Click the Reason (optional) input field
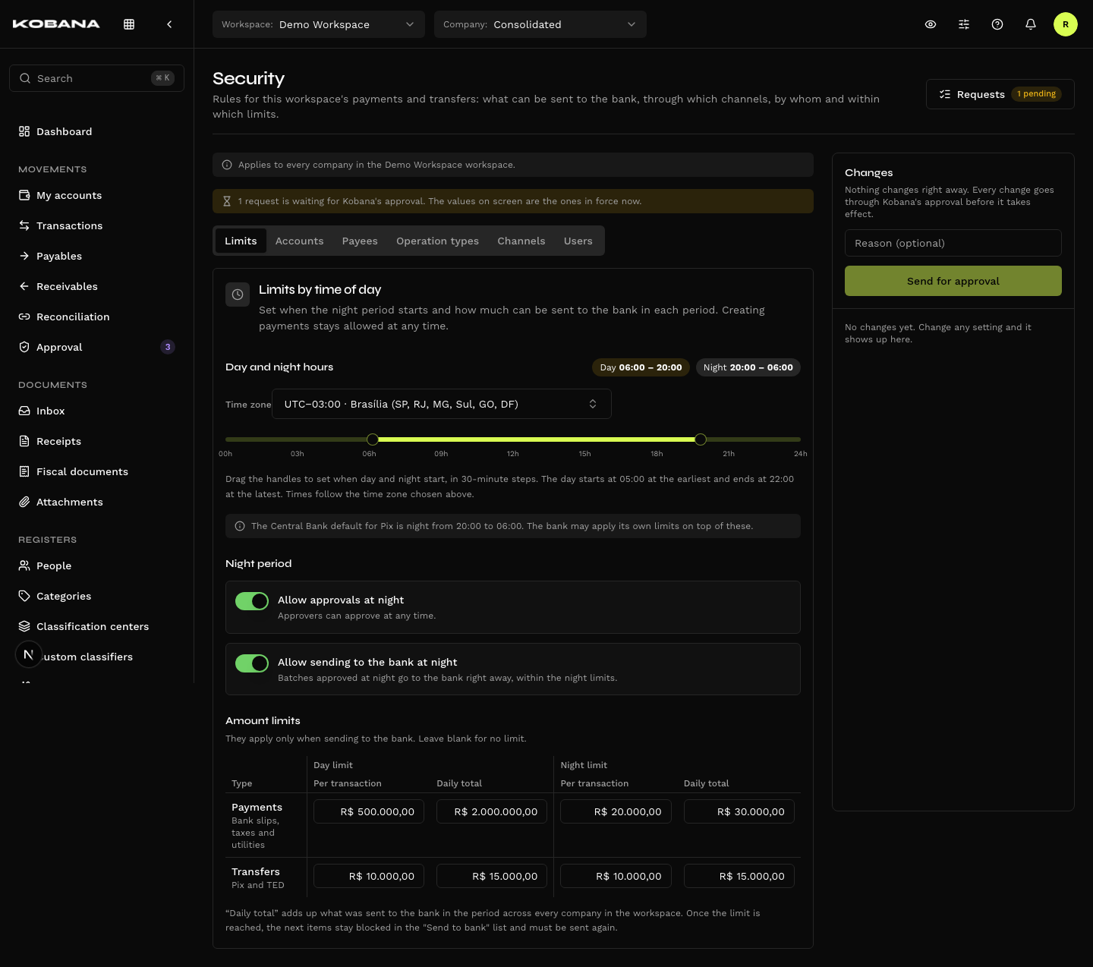This screenshot has width=1093, height=967. 953,243
